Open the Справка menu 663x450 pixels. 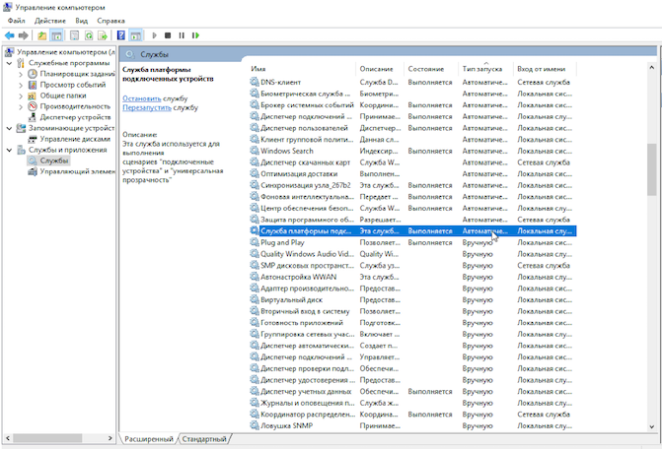[110, 21]
